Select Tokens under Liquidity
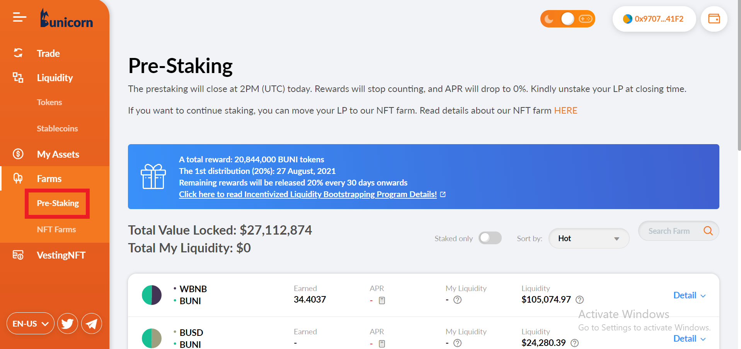 49,102
